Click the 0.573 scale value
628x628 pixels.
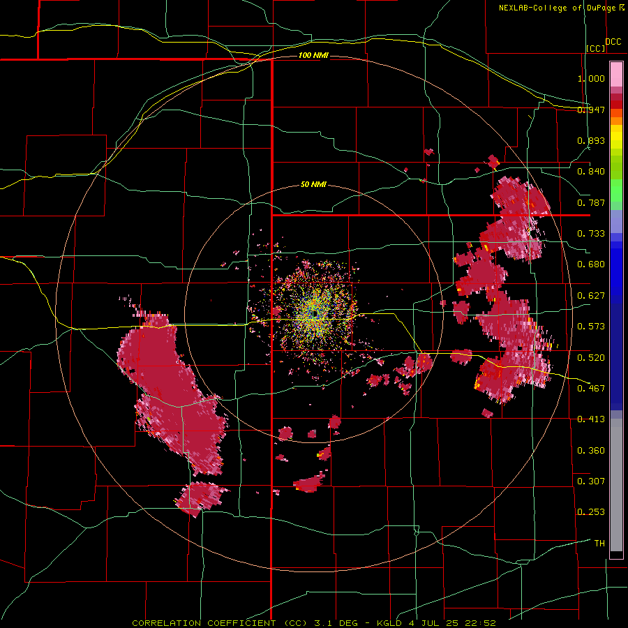click(x=591, y=327)
